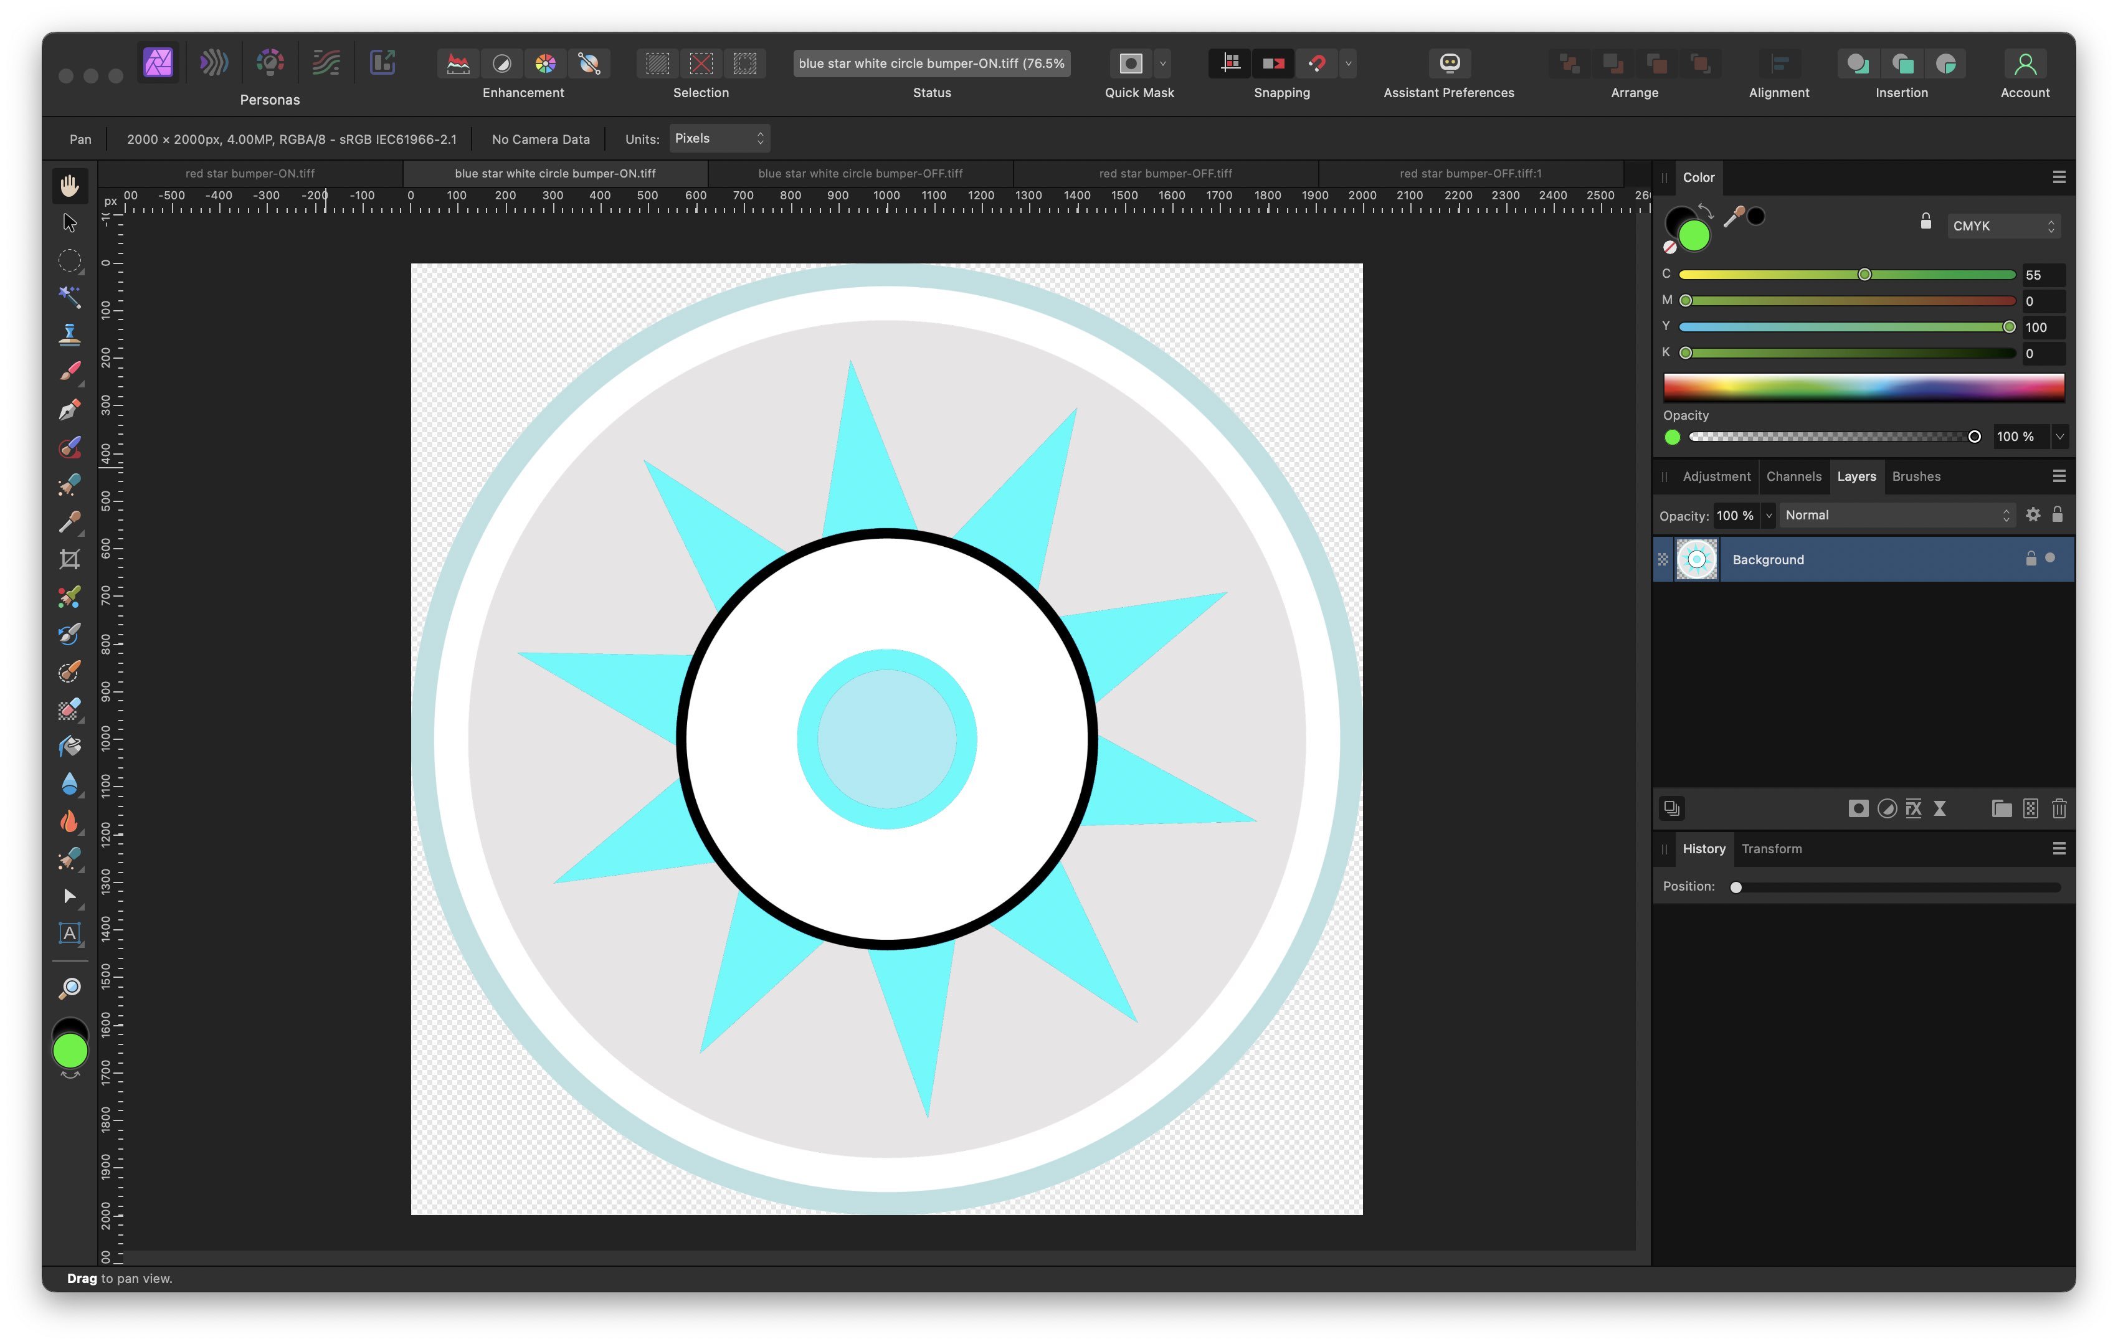
Task: Select the Erase Brush tool
Action: point(70,709)
